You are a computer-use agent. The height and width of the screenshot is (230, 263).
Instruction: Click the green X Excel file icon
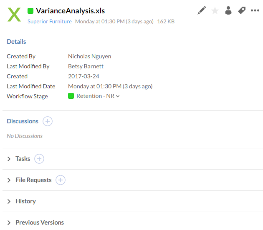tap(14, 15)
